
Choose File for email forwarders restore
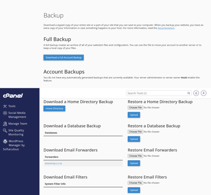tap(135, 156)
